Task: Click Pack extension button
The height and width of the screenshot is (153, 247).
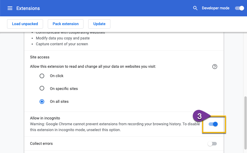Action: point(66,24)
